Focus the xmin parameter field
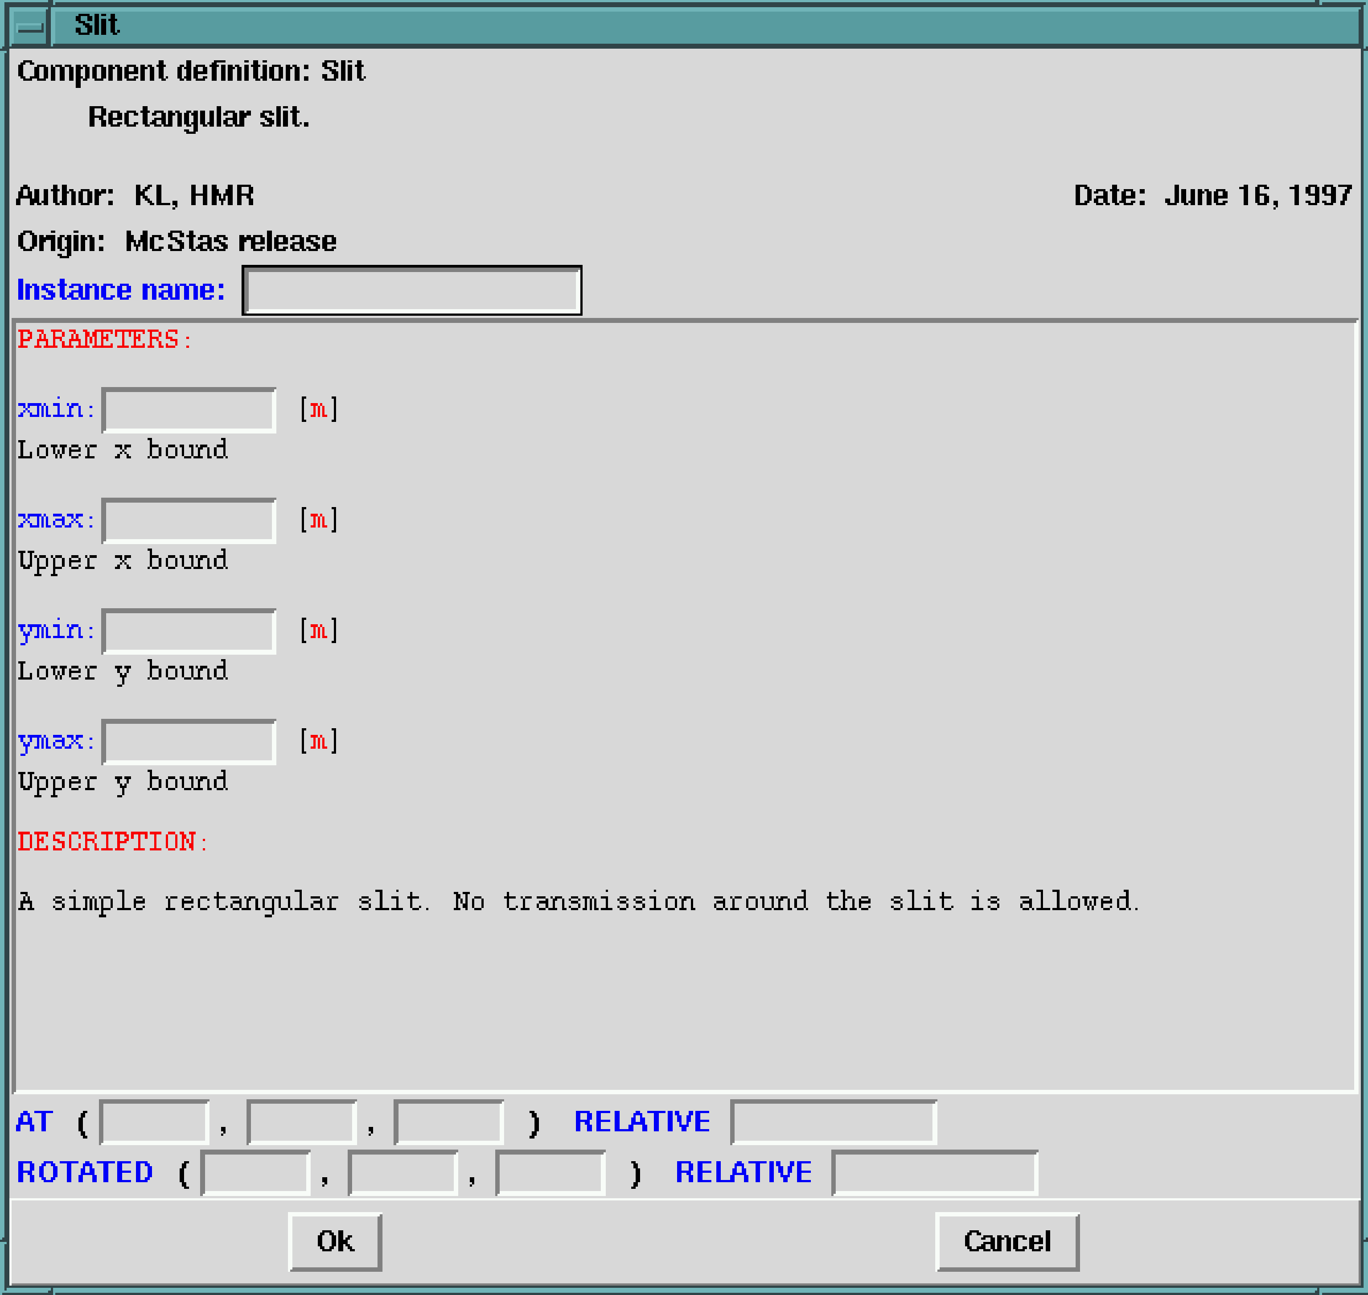Image resolution: width=1368 pixels, height=1295 pixels. 189,410
